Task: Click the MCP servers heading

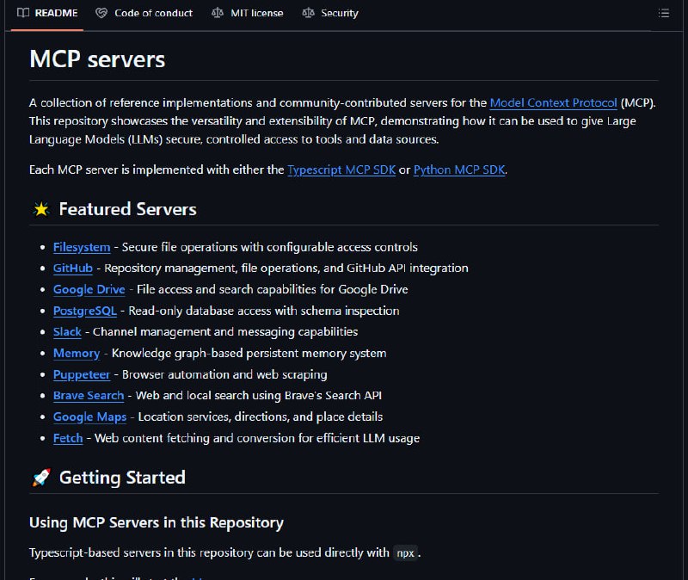Action: [x=97, y=59]
